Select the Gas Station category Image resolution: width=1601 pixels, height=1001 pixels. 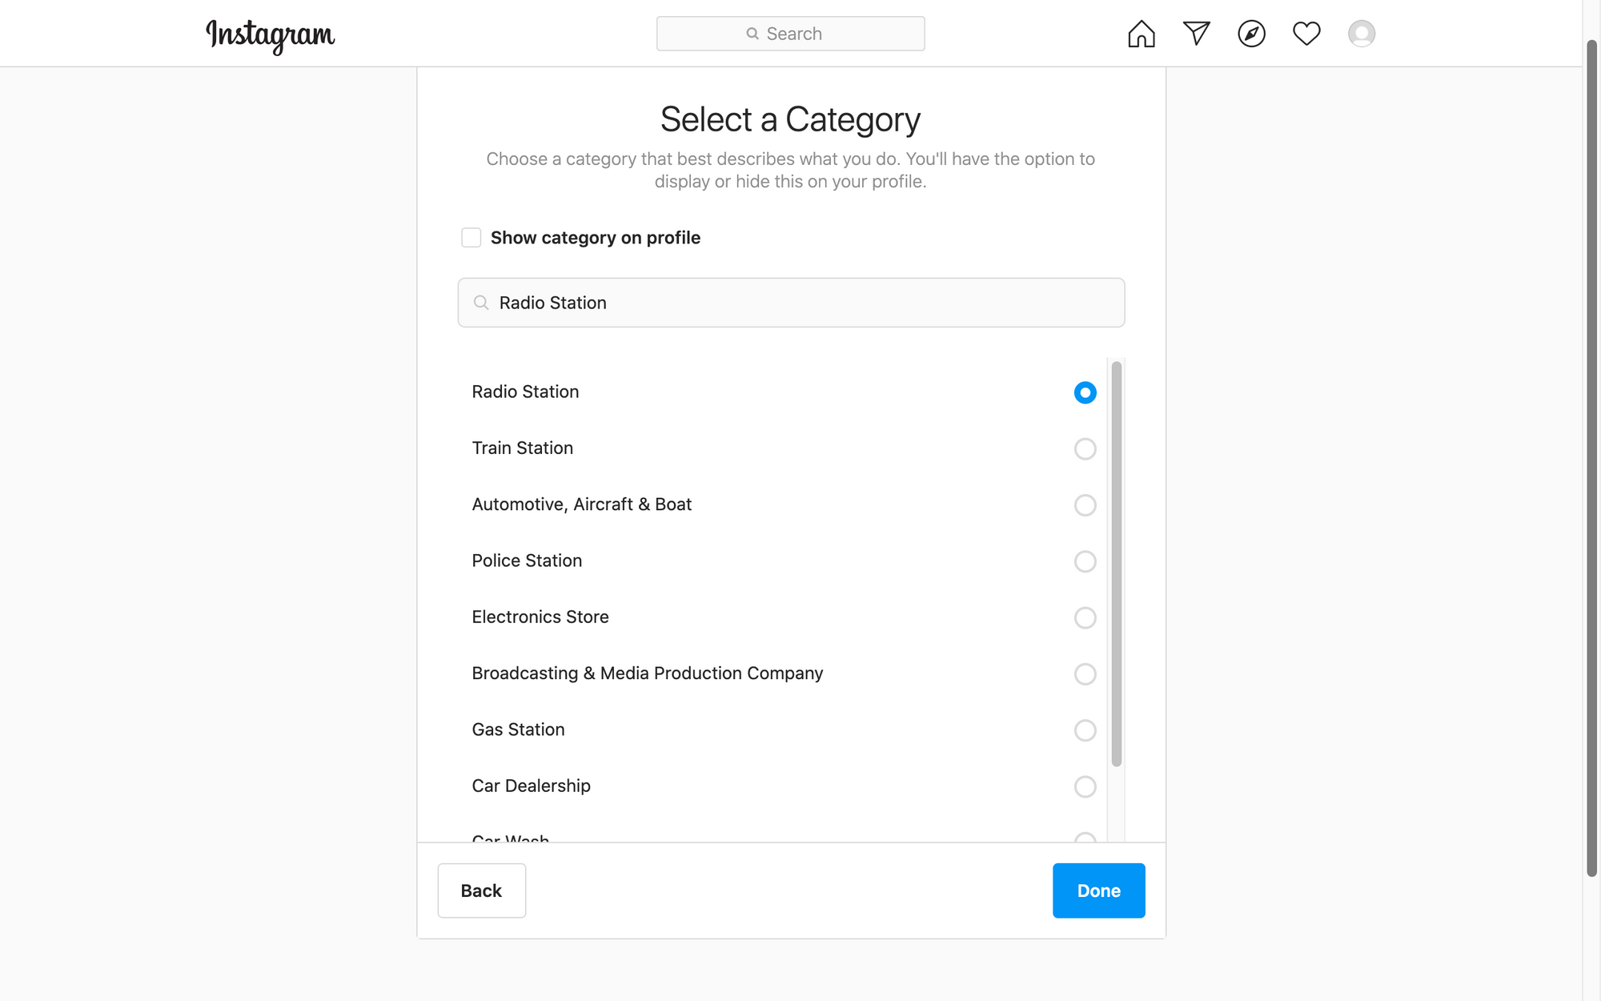pyautogui.click(x=1085, y=729)
